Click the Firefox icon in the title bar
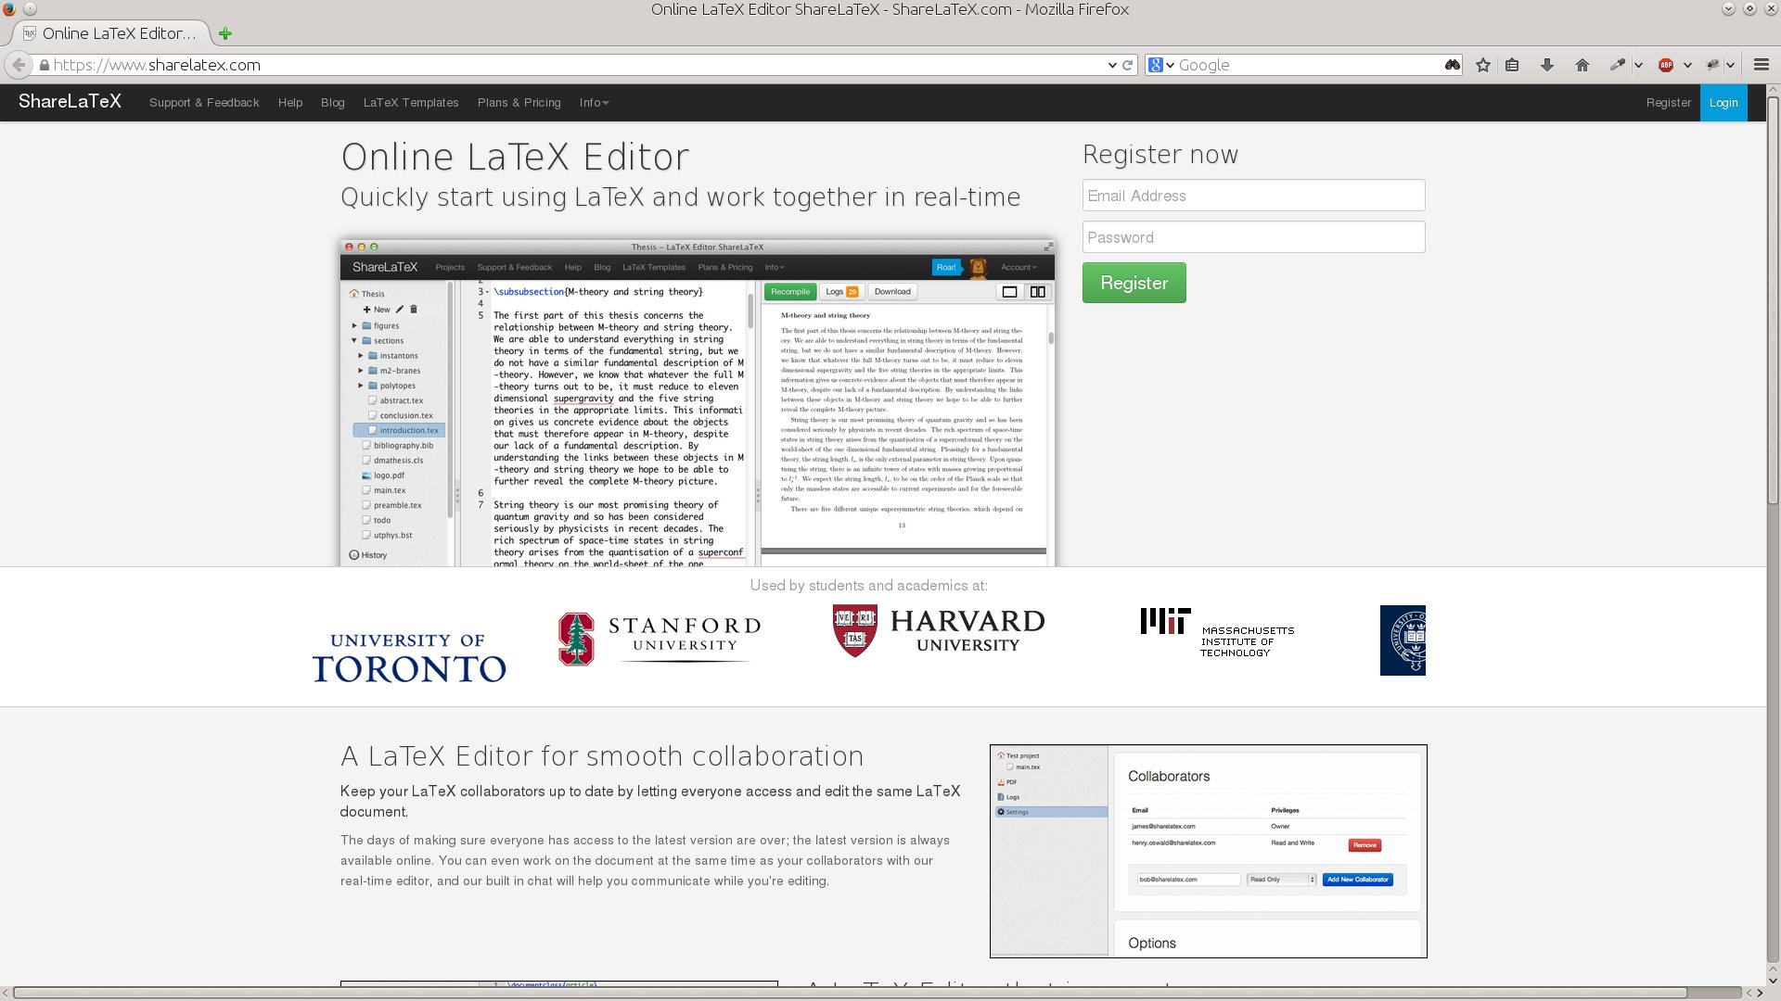 click(8, 8)
